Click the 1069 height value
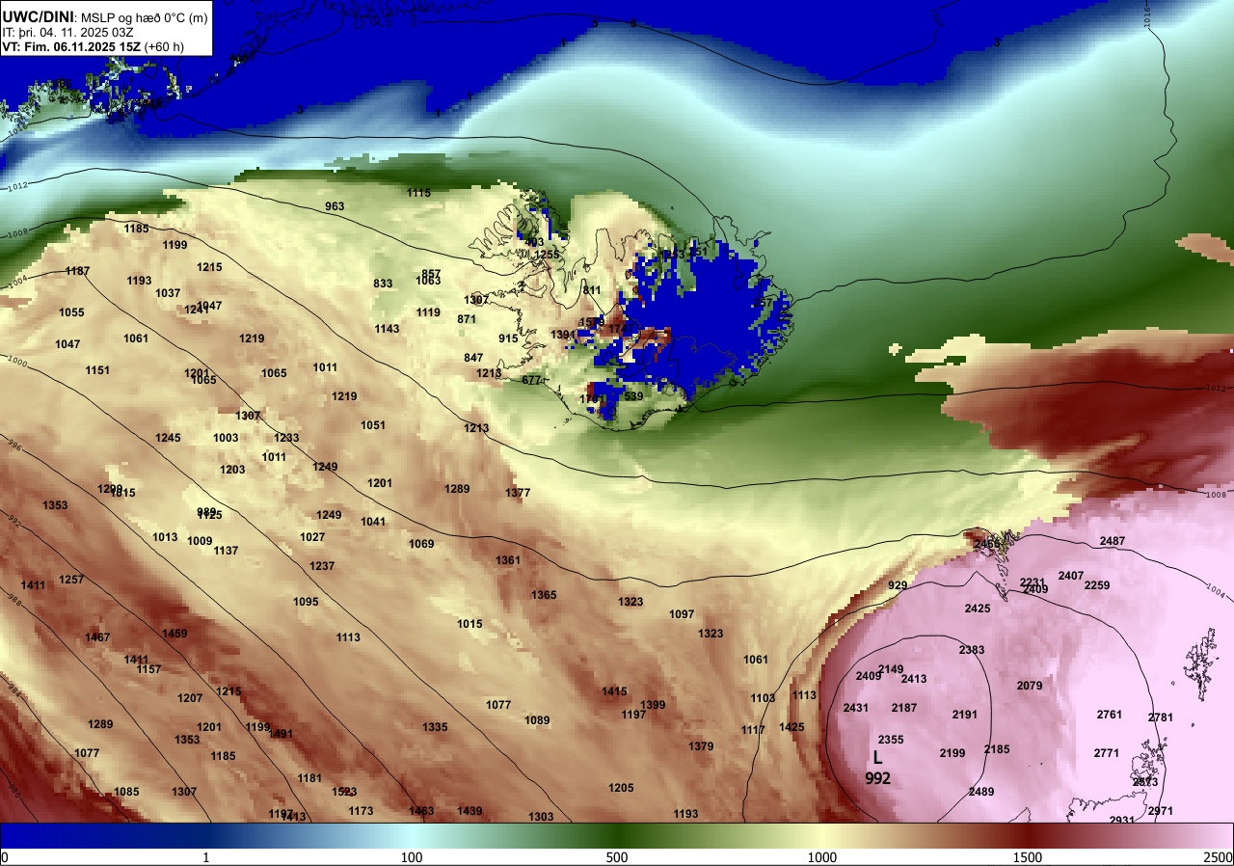The image size is (1234, 866). [x=421, y=544]
